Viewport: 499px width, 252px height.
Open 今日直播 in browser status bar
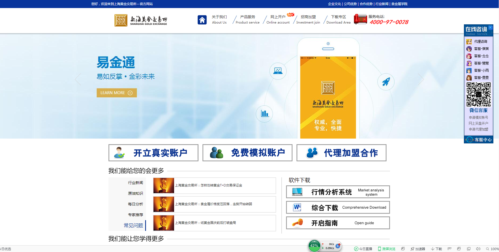click(363, 249)
